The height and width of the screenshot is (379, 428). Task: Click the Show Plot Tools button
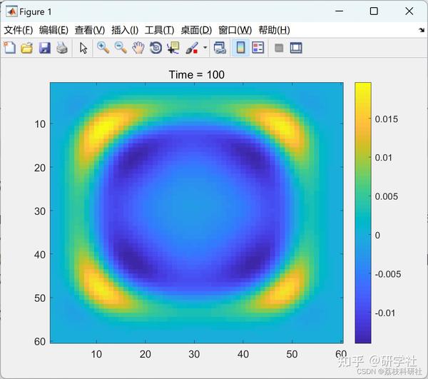coord(296,48)
